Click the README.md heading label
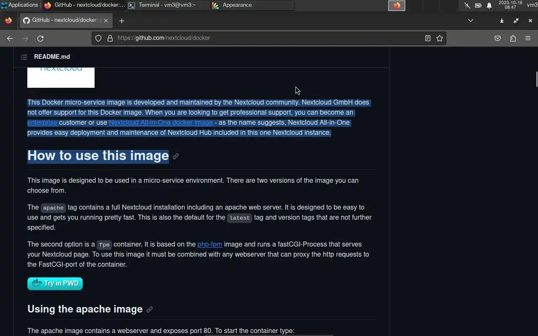 click(52, 57)
